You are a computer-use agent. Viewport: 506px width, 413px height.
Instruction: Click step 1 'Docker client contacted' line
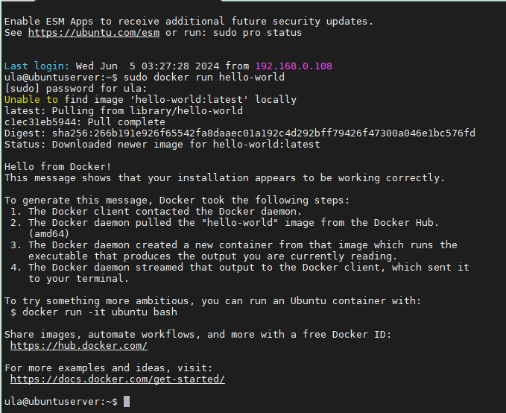pos(156,212)
